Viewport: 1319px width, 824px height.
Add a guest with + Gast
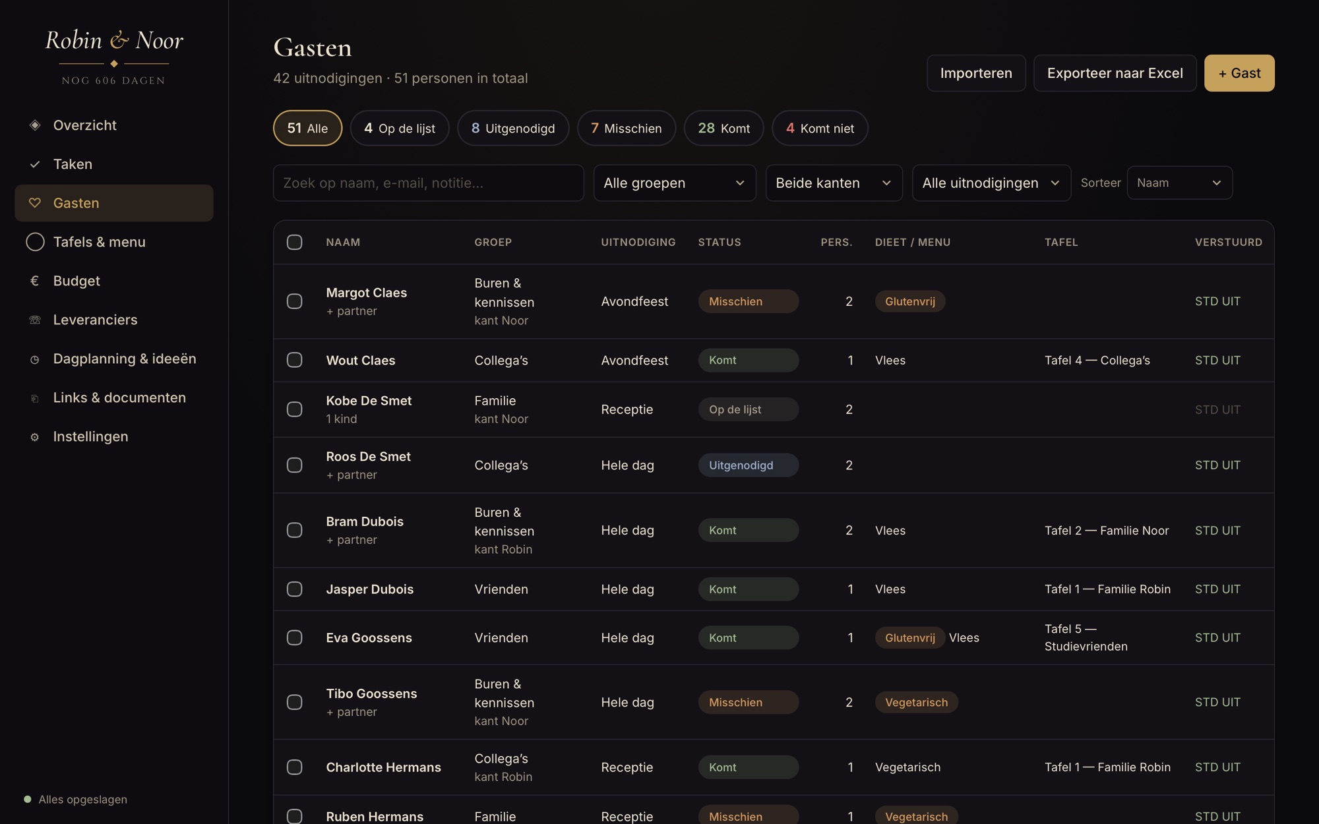point(1239,73)
